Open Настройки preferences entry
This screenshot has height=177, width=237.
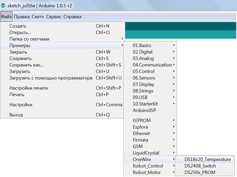[21, 104]
